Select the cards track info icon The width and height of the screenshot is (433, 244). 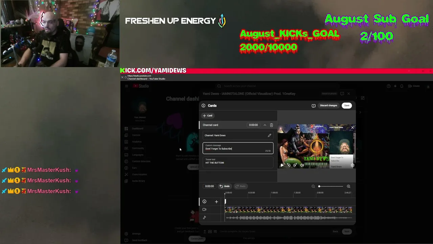click(204, 202)
